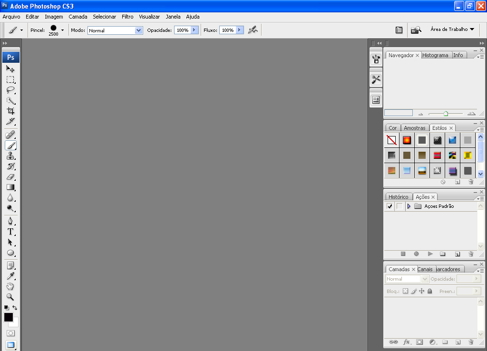Select the Hand tool

tap(10, 286)
